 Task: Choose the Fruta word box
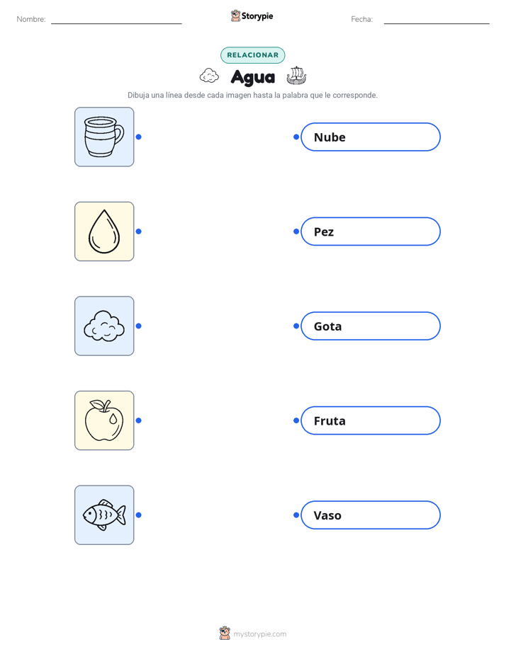click(371, 420)
